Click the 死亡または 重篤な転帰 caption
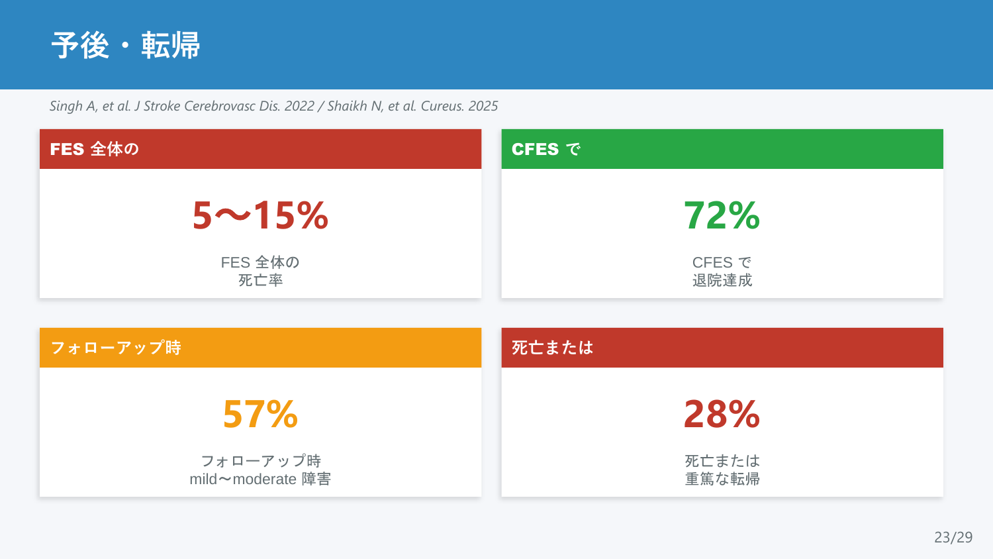 tap(722, 470)
